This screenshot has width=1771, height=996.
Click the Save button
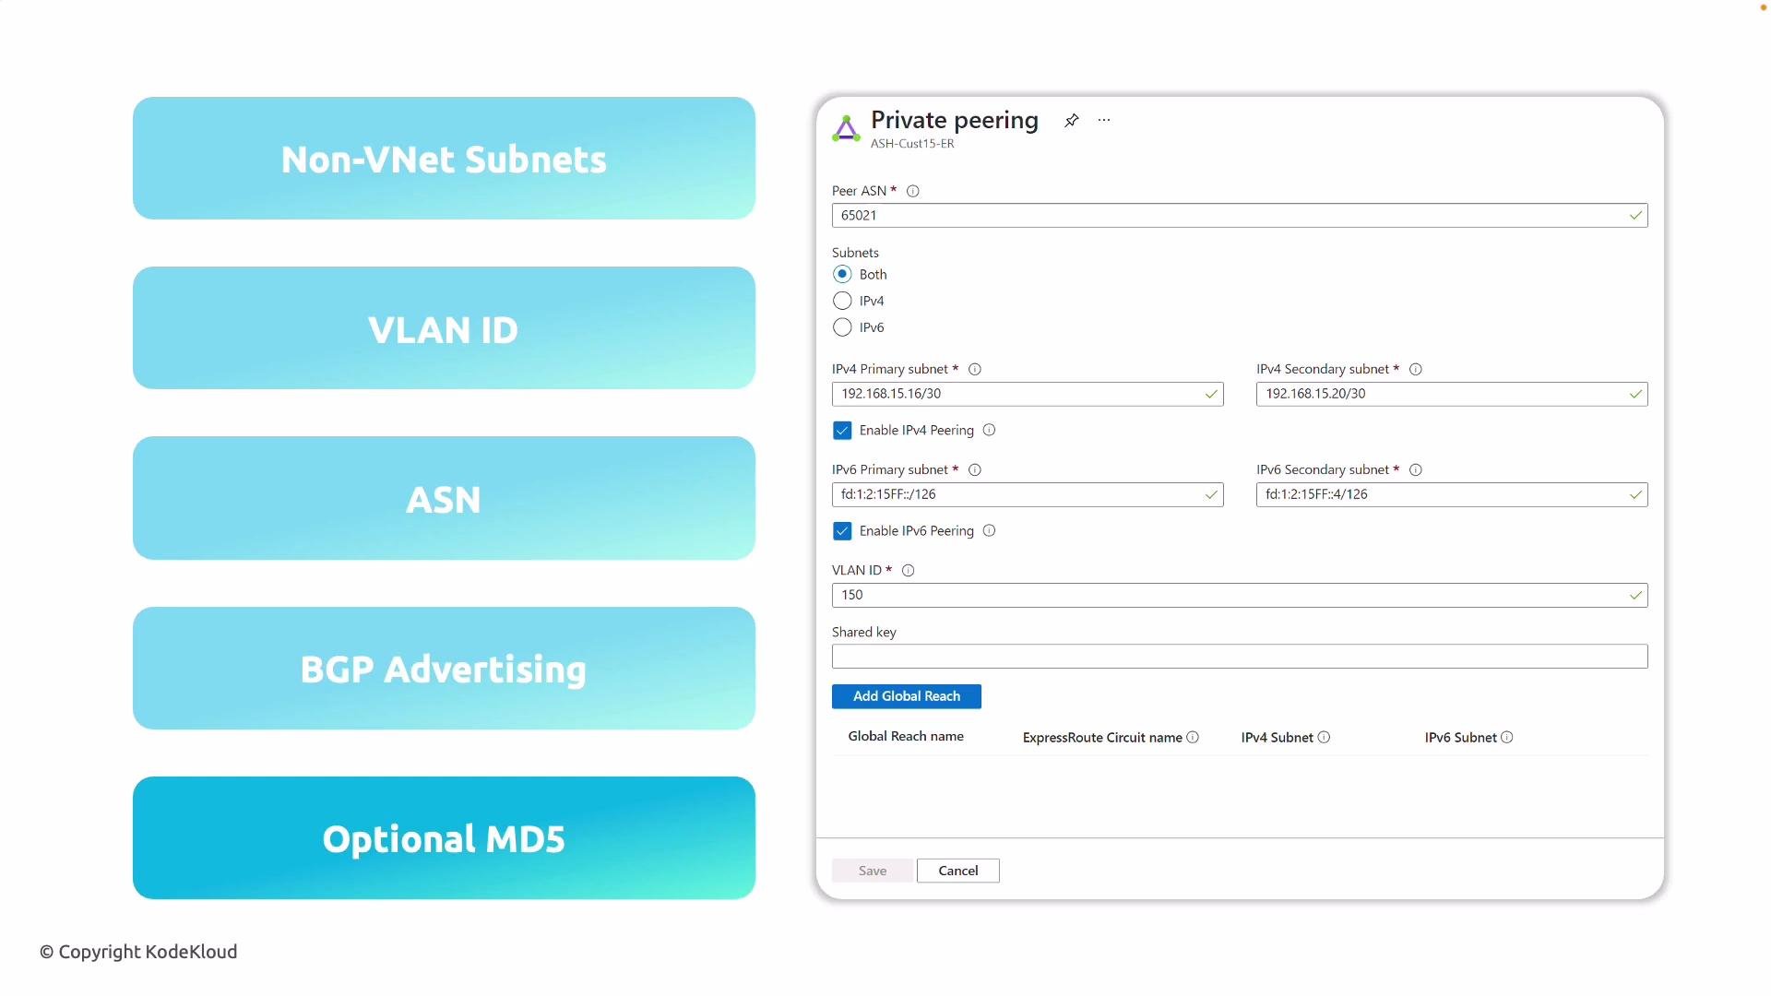point(873,871)
